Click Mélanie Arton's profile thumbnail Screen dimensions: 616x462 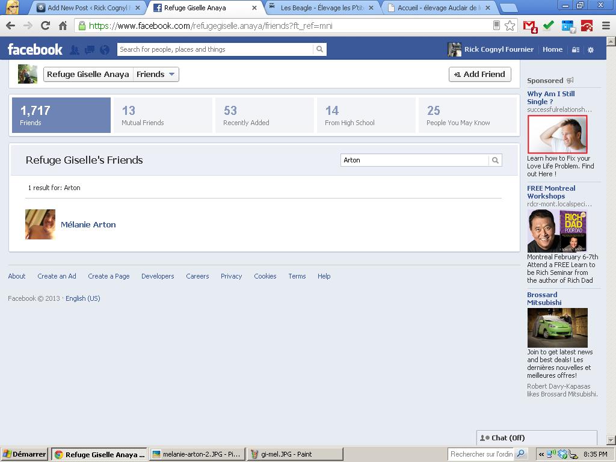[x=40, y=224]
